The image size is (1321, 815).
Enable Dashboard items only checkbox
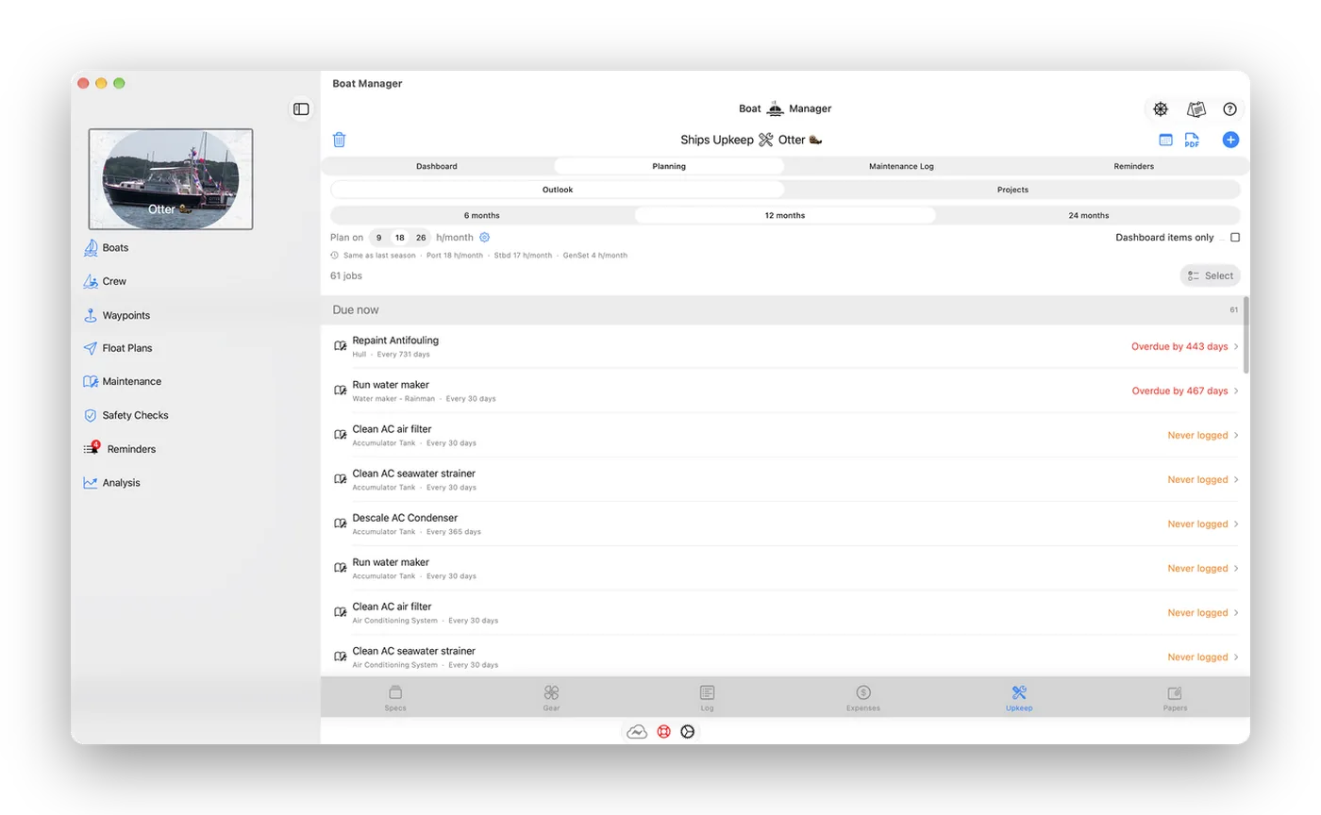(x=1235, y=238)
